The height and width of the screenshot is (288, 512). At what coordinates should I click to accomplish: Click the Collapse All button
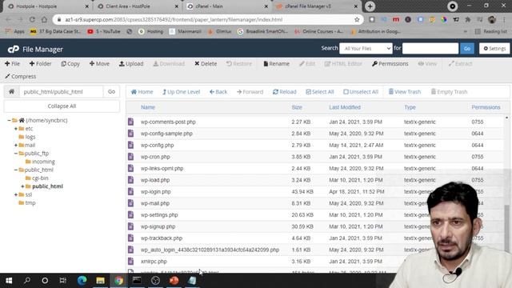pos(62,106)
